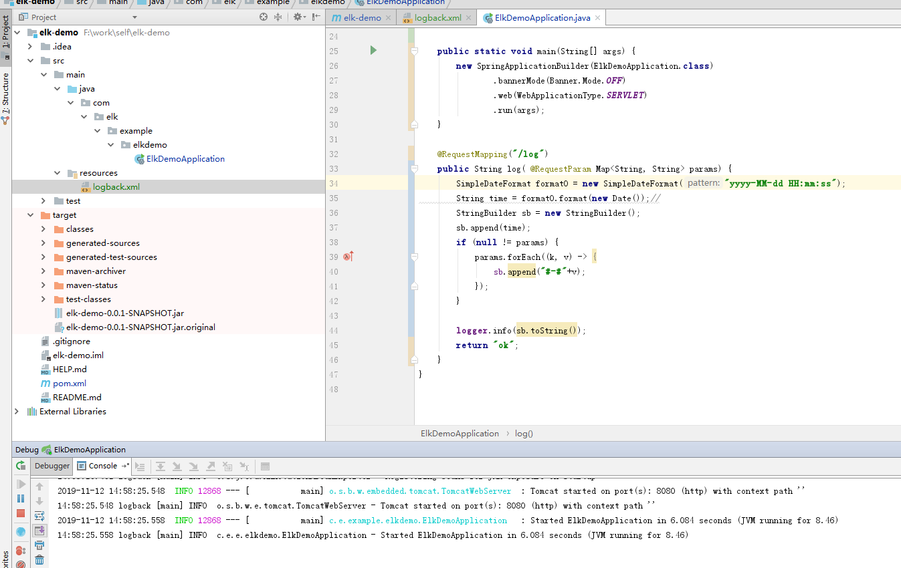Open Evaluate Expression calculator icon
This screenshot has width=901, height=568.
(x=265, y=466)
